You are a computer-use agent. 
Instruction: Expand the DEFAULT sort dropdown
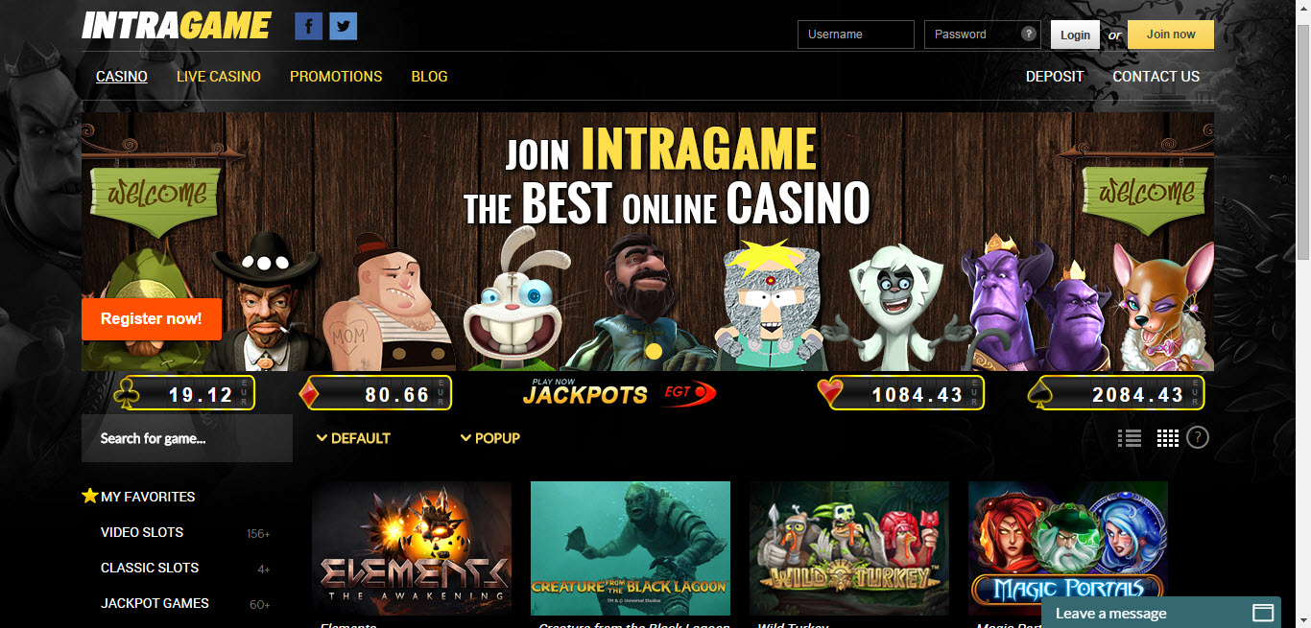[353, 438]
